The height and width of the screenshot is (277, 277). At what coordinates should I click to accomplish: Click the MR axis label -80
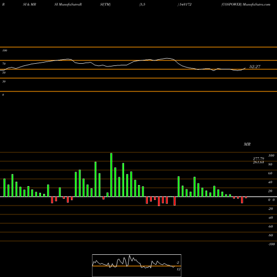tap(270, 235)
